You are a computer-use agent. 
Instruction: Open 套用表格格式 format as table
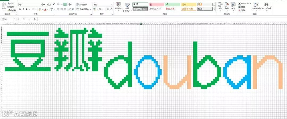click(127, 7)
